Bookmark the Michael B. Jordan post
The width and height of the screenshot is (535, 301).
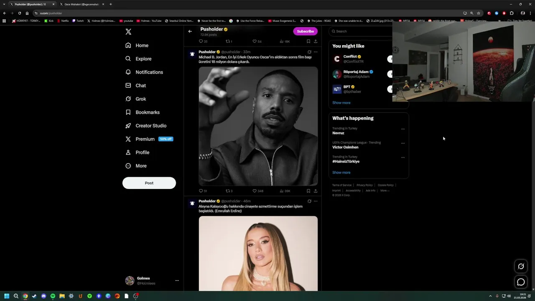(x=308, y=191)
